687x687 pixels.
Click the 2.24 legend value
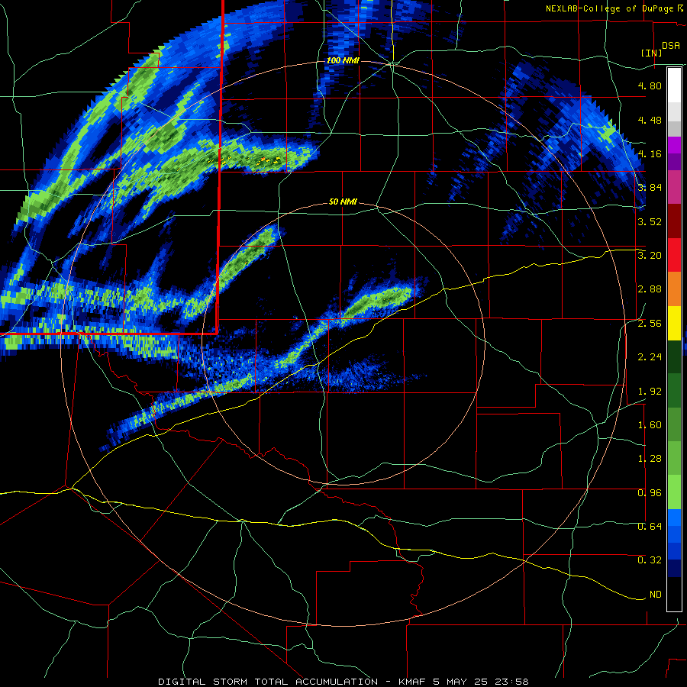[x=650, y=357]
